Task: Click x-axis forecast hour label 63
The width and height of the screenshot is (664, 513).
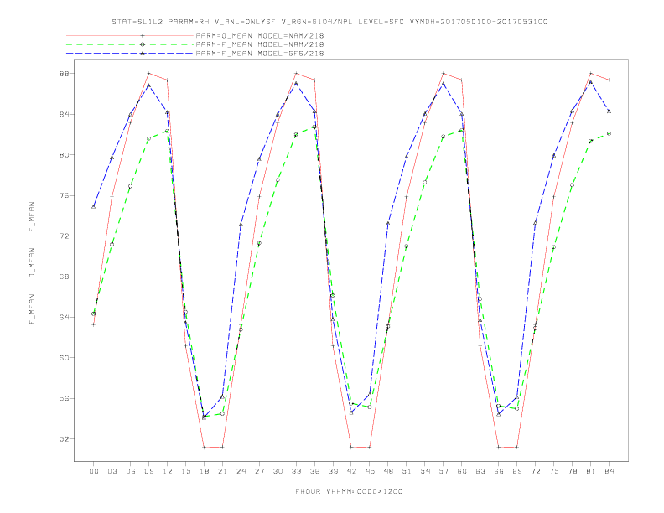Action: (x=480, y=471)
